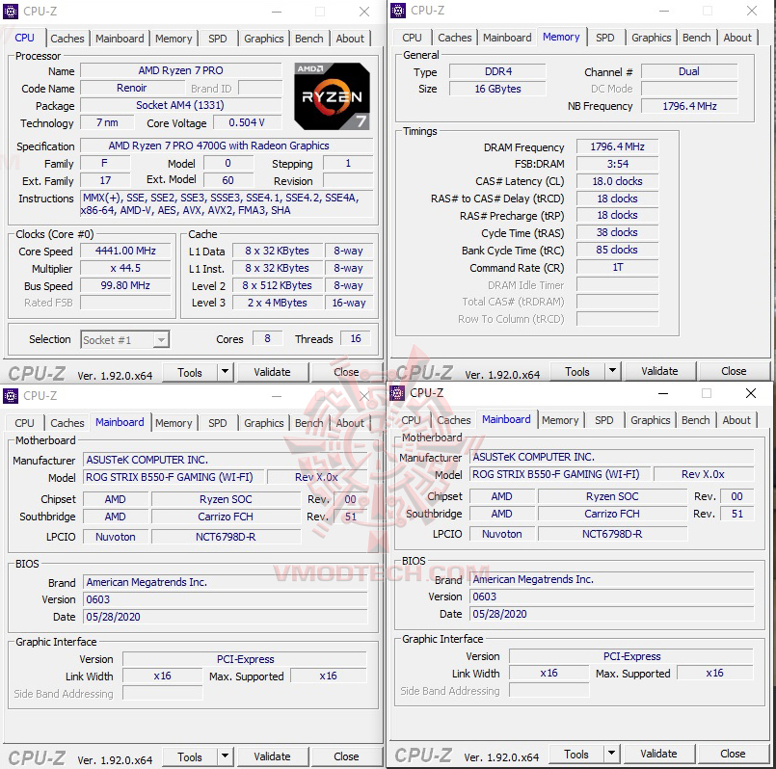Screen dimensions: 776x769
Task: Click Close button in bottom-right Mainboard window
Action: point(733,754)
